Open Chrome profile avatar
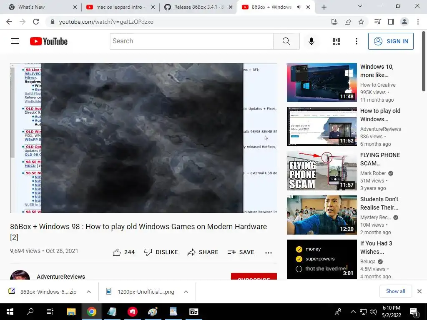This screenshot has height=320, width=427. pyautogui.click(x=404, y=22)
